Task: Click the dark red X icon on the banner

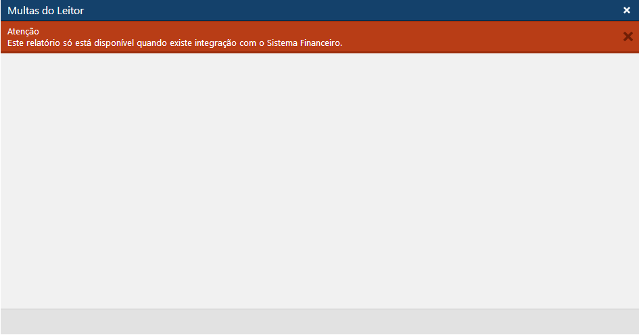Action: [x=628, y=36]
